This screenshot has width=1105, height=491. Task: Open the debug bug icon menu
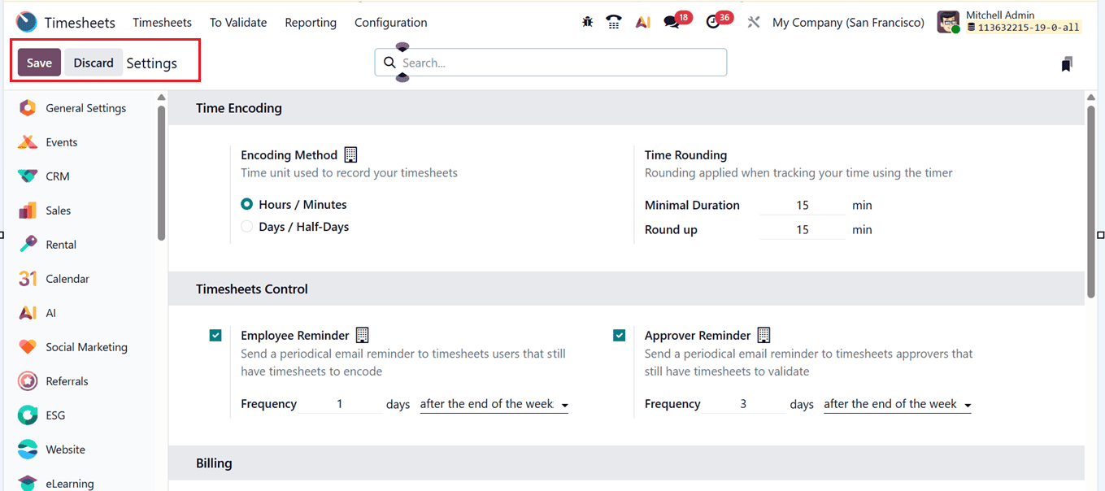point(587,23)
